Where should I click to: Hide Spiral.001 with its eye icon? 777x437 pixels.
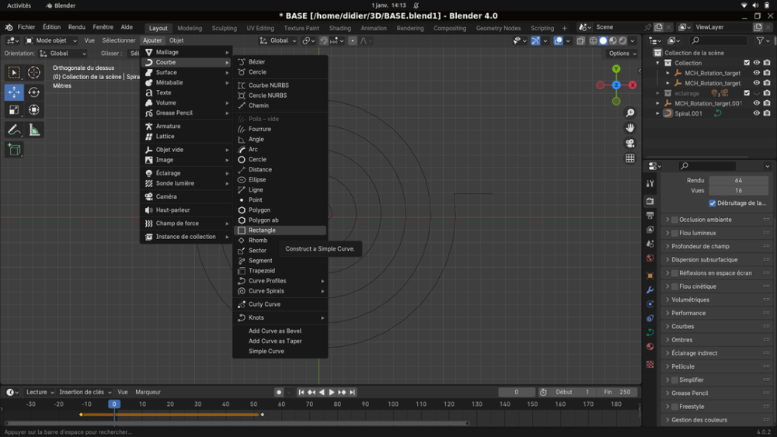tap(756, 113)
